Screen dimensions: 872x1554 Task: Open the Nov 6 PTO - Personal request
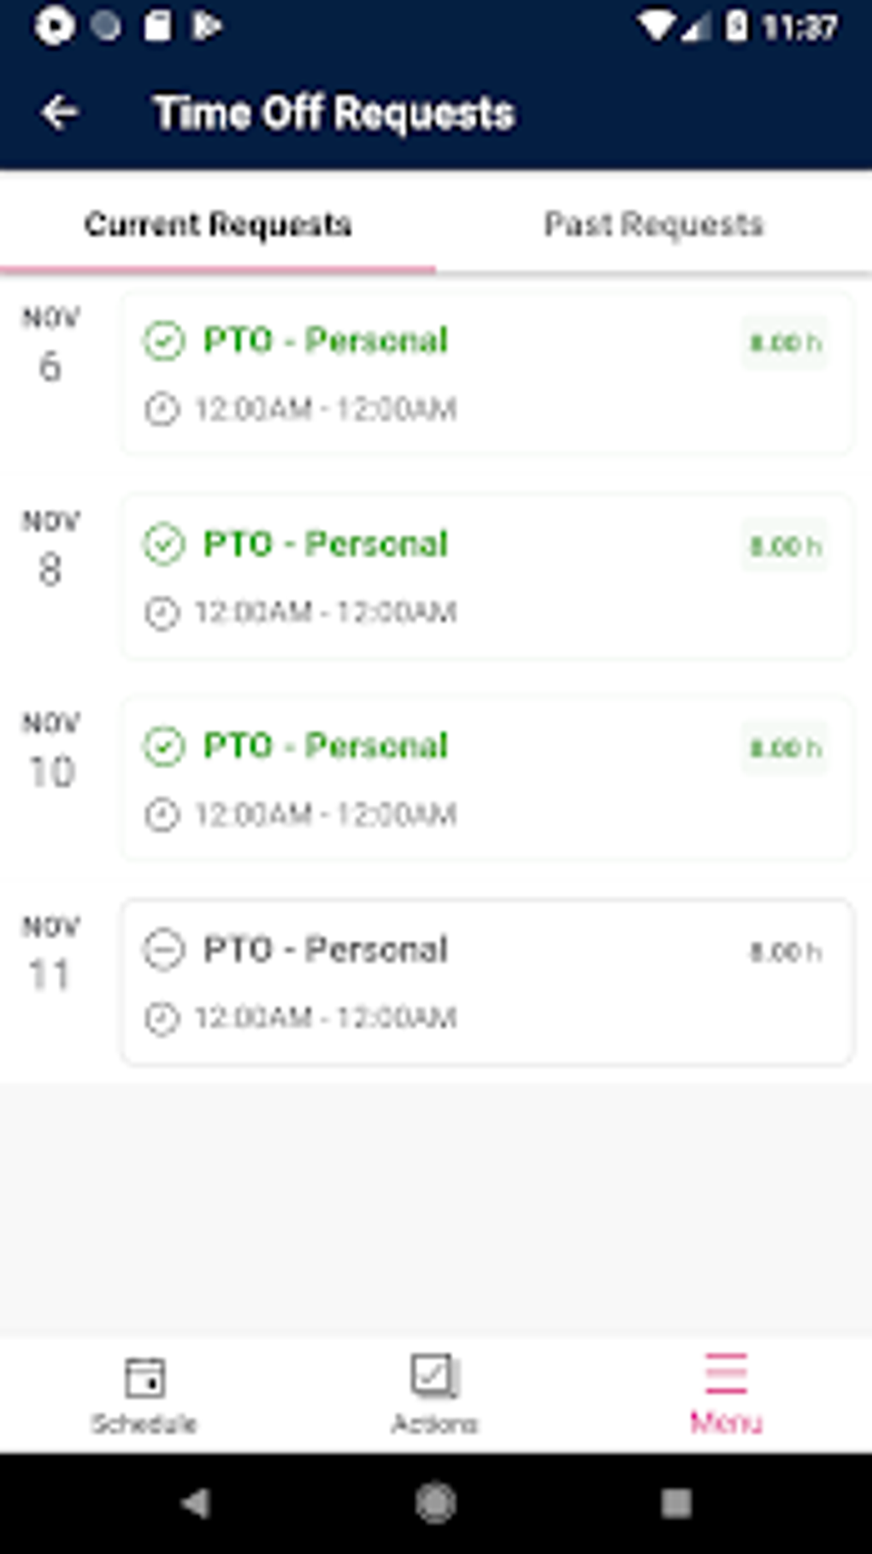[x=486, y=374]
